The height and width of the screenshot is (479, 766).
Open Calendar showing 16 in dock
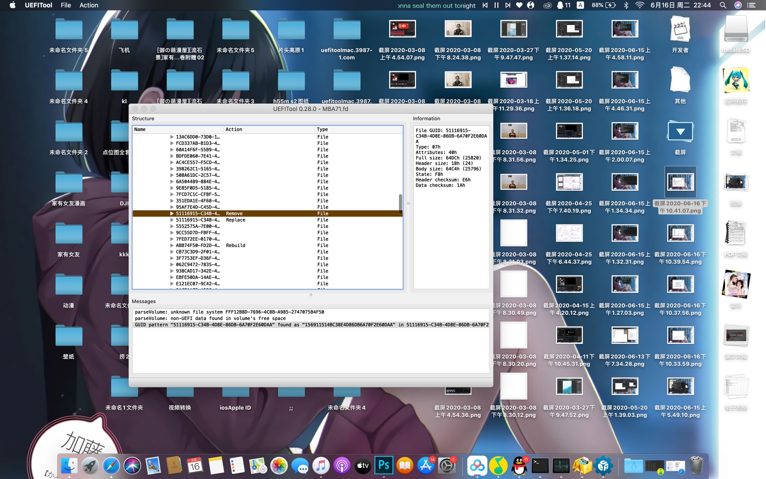(195, 466)
